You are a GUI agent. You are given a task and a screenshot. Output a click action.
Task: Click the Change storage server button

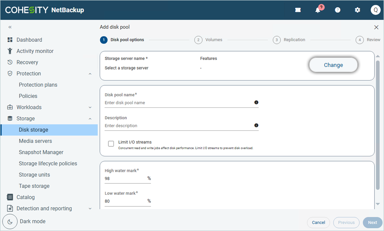(333, 65)
